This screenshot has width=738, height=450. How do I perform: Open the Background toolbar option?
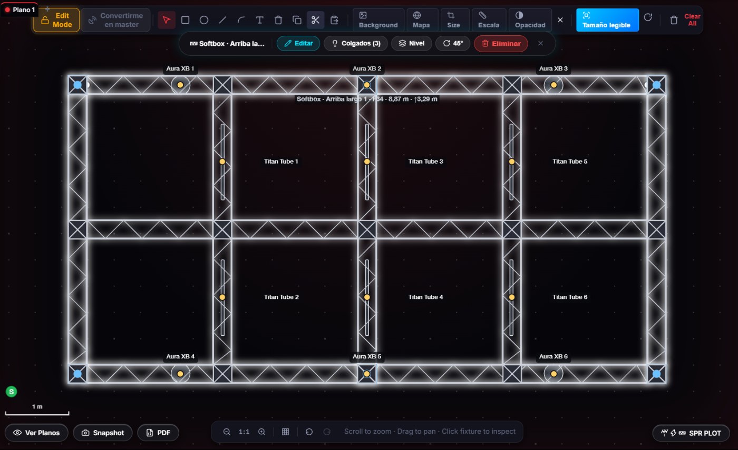click(378, 20)
